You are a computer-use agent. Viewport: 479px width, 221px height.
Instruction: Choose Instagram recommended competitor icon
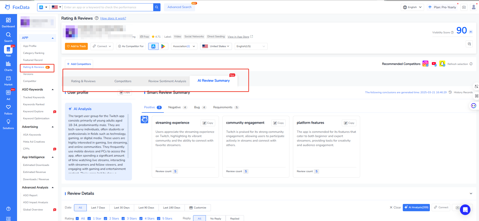[426, 64]
